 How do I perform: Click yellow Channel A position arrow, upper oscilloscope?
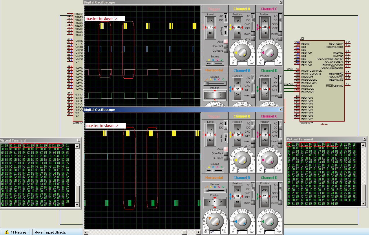231,27
